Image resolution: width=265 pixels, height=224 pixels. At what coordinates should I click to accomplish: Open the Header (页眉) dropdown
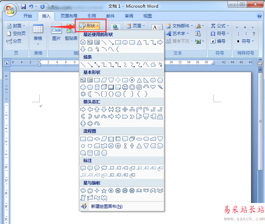(136, 26)
